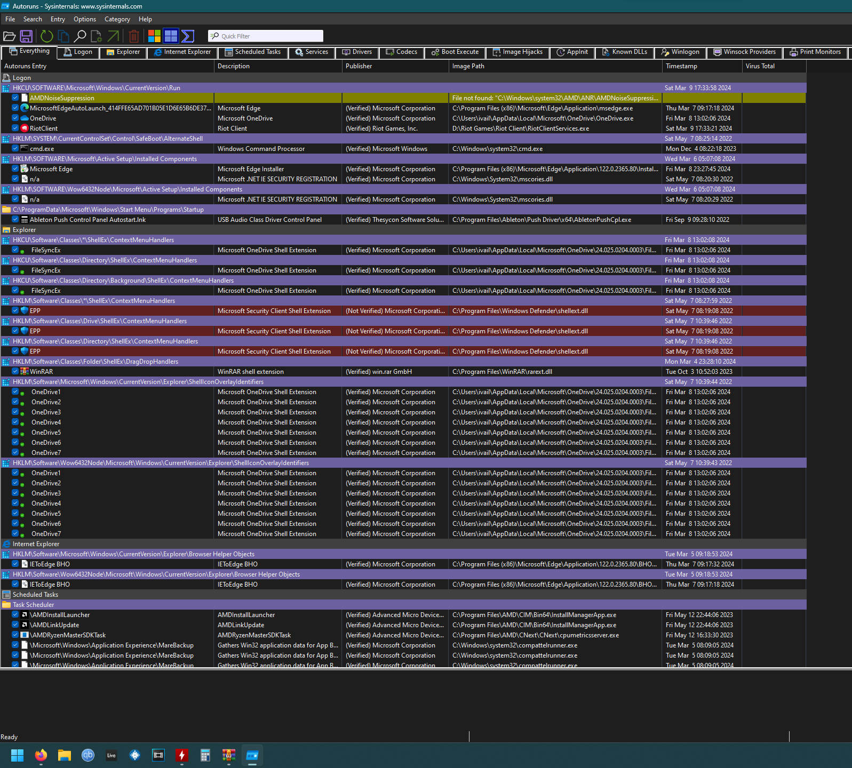The image size is (852, 768).
Task: Click the blue Sigma toolbar icon
Action: 187,36
